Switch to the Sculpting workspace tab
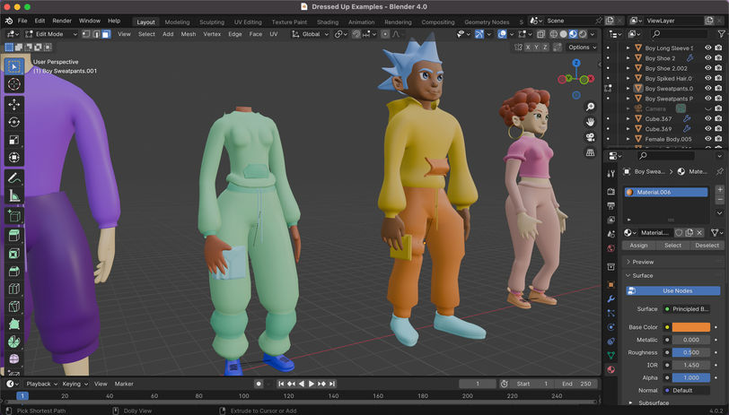 point(212,22)
